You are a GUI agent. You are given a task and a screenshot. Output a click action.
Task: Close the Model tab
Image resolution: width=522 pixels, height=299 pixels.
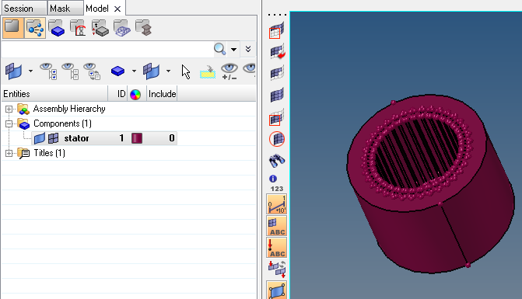(x=117, y=9)
